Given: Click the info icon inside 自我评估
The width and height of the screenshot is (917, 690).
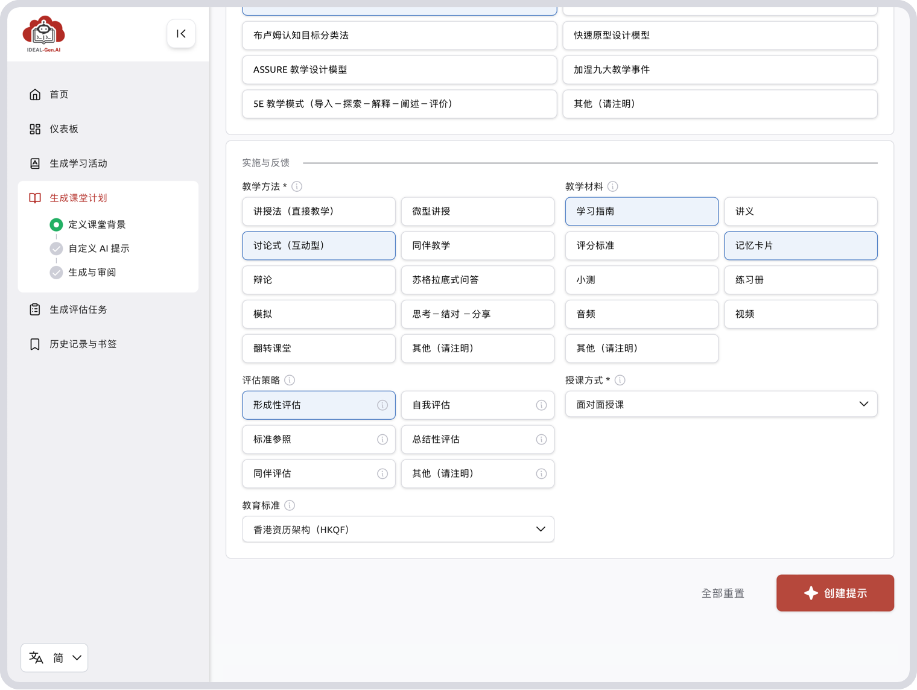Looking at the screenshot, I should click(541, 405).
